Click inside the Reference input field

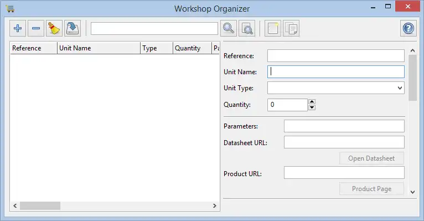[336, 56]
